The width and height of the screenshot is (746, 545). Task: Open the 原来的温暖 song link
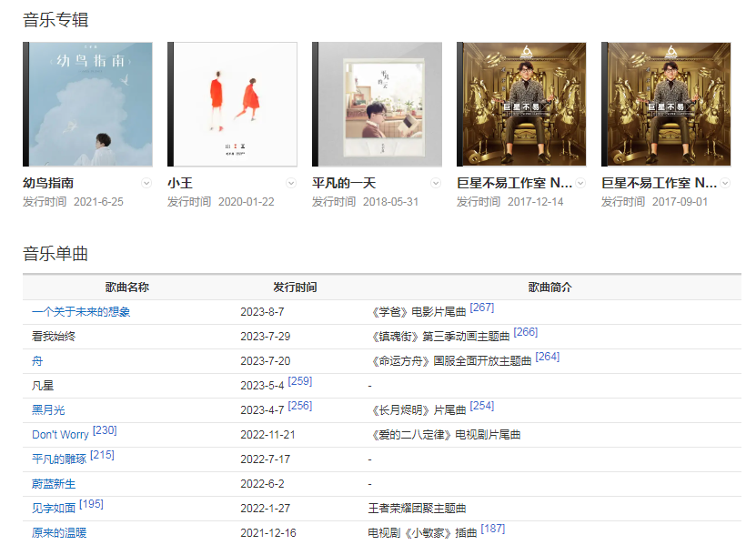(59, 533)
